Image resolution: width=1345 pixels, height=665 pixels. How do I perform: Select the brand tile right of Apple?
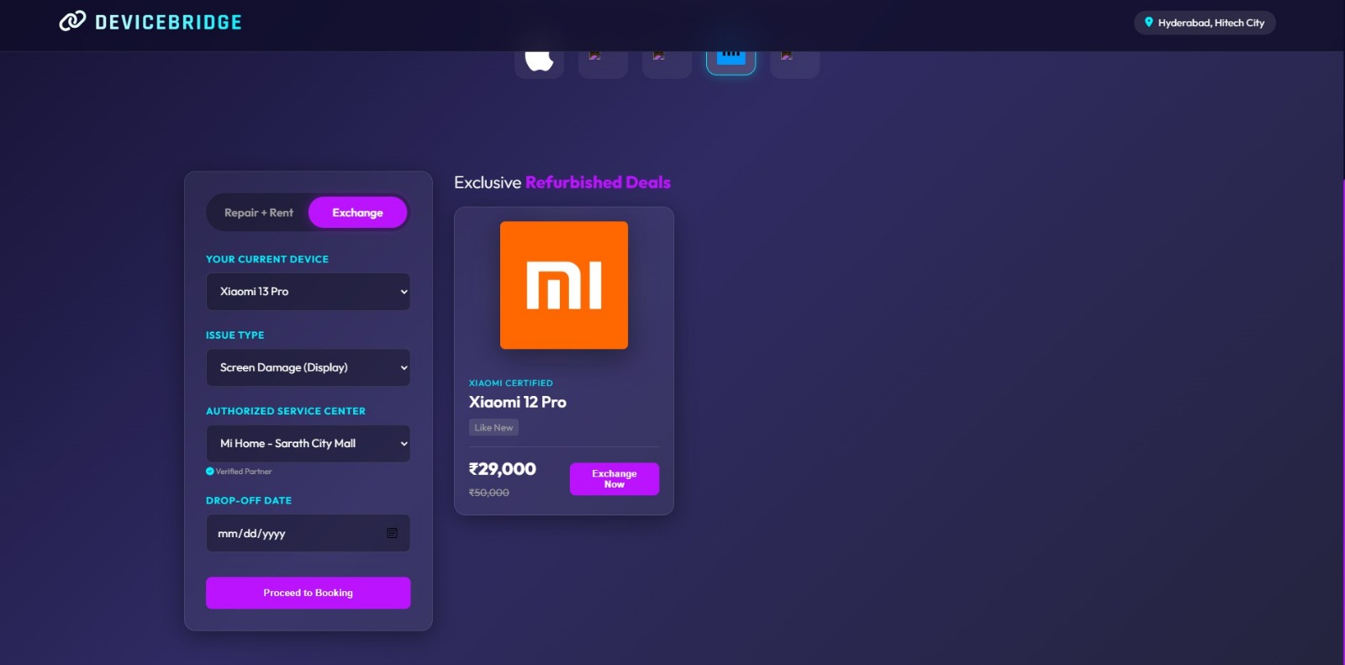(x=603, y=61)
